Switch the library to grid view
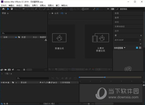 tap(137, 48)
